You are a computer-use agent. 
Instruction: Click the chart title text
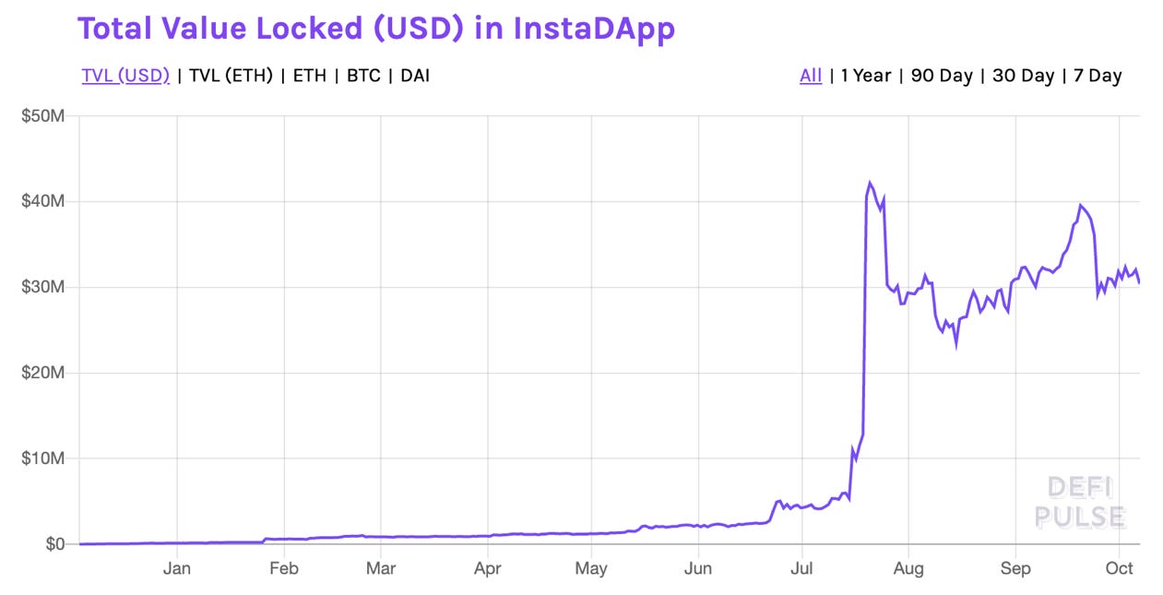click(378, 28)
